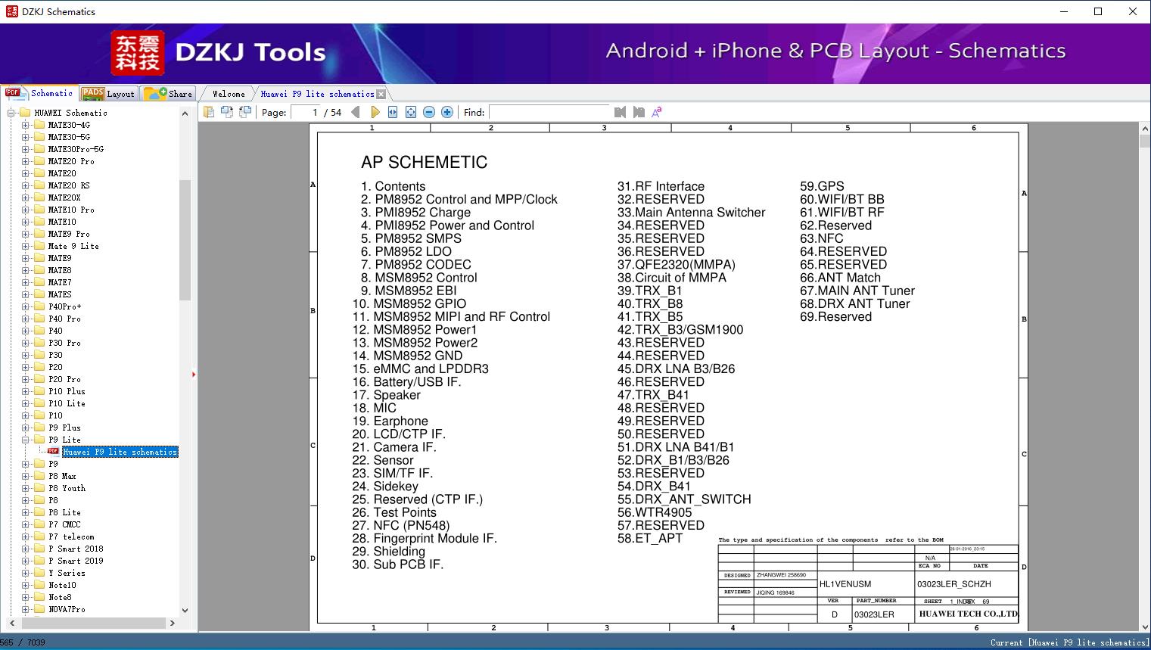
Task: Click the find previous icon
Action: (621, 112)
